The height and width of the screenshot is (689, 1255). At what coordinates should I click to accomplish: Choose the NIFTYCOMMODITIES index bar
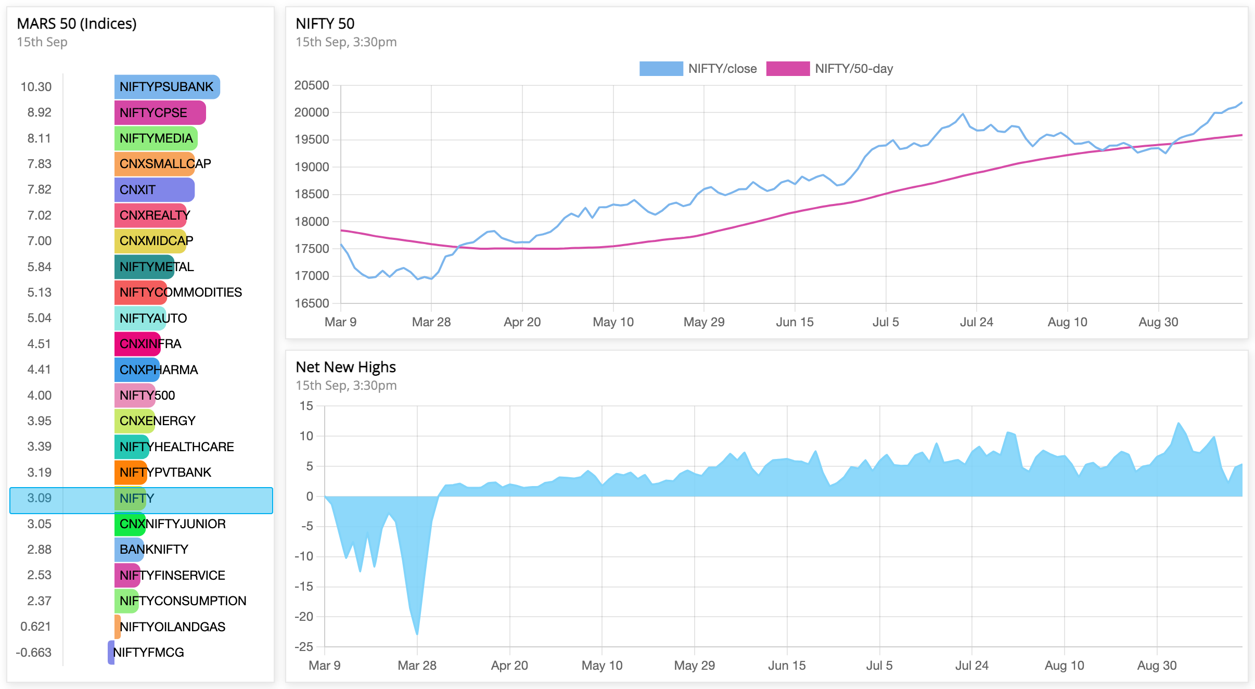click(140, 292)
